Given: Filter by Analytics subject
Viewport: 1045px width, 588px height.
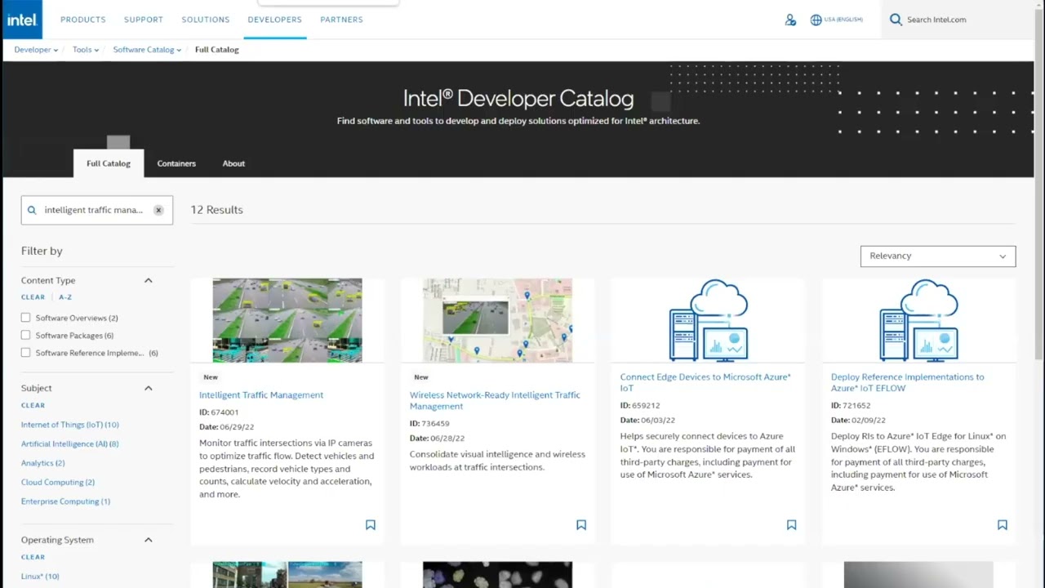Looking at the screenshot, I should click(43, 463).
